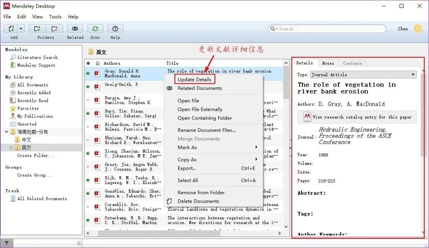Screen dimensions: 429x248
Task: Click the Help toolbar icon
Action: click(115, 29)
